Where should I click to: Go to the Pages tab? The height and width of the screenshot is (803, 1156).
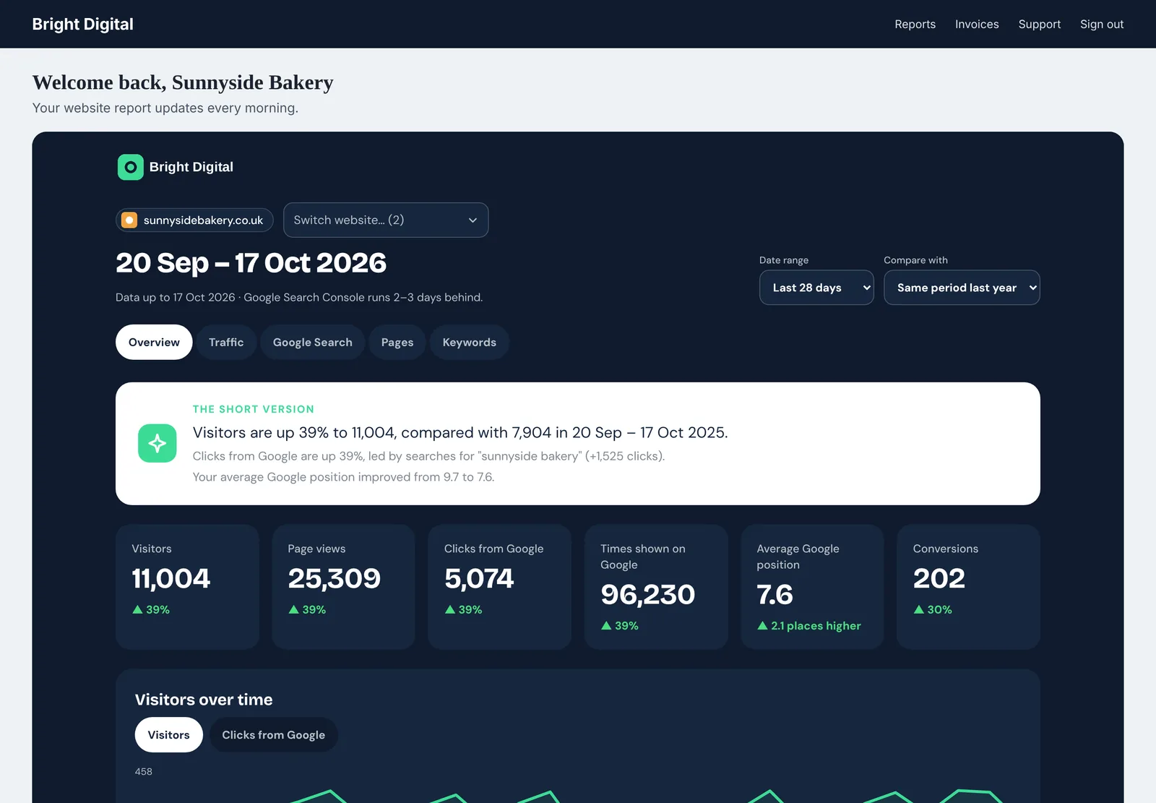point(397,343)
